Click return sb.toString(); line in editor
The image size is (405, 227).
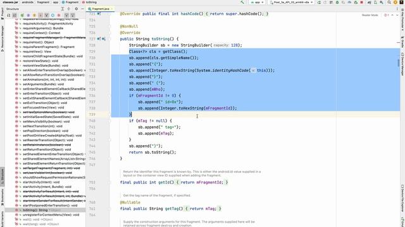click(x=153, y=152)
